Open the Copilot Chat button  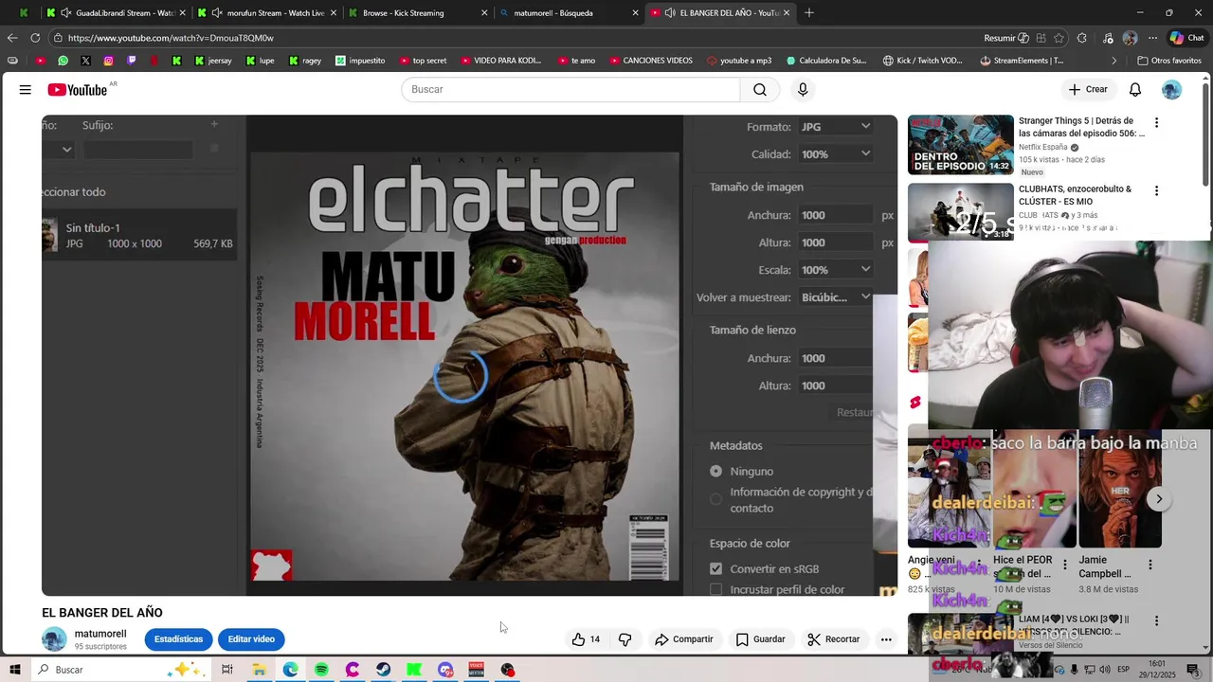pyautogui.click(x=1186, y=38)
